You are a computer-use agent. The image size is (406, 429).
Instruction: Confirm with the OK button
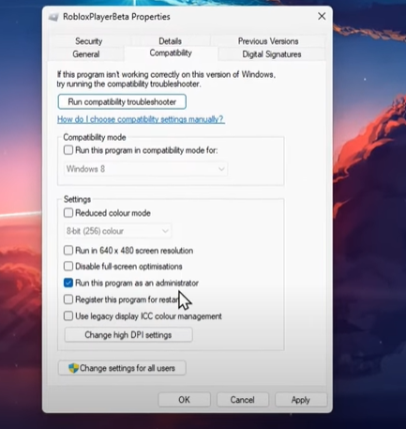click(184, 400)
